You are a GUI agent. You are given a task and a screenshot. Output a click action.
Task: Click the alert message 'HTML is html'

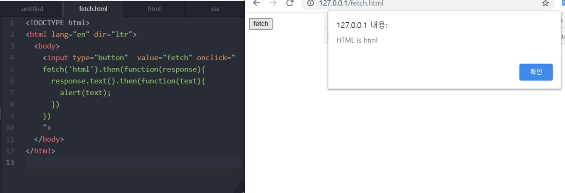(x=357, y=40)
